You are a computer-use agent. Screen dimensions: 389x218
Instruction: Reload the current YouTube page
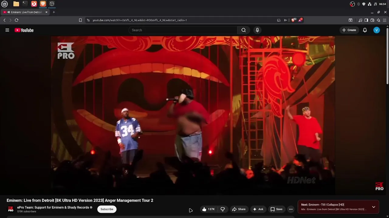point(16,20)
